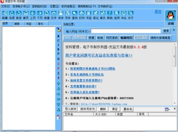
Task: Click the 下页 next page arrow
Action: tap(40, 13)
